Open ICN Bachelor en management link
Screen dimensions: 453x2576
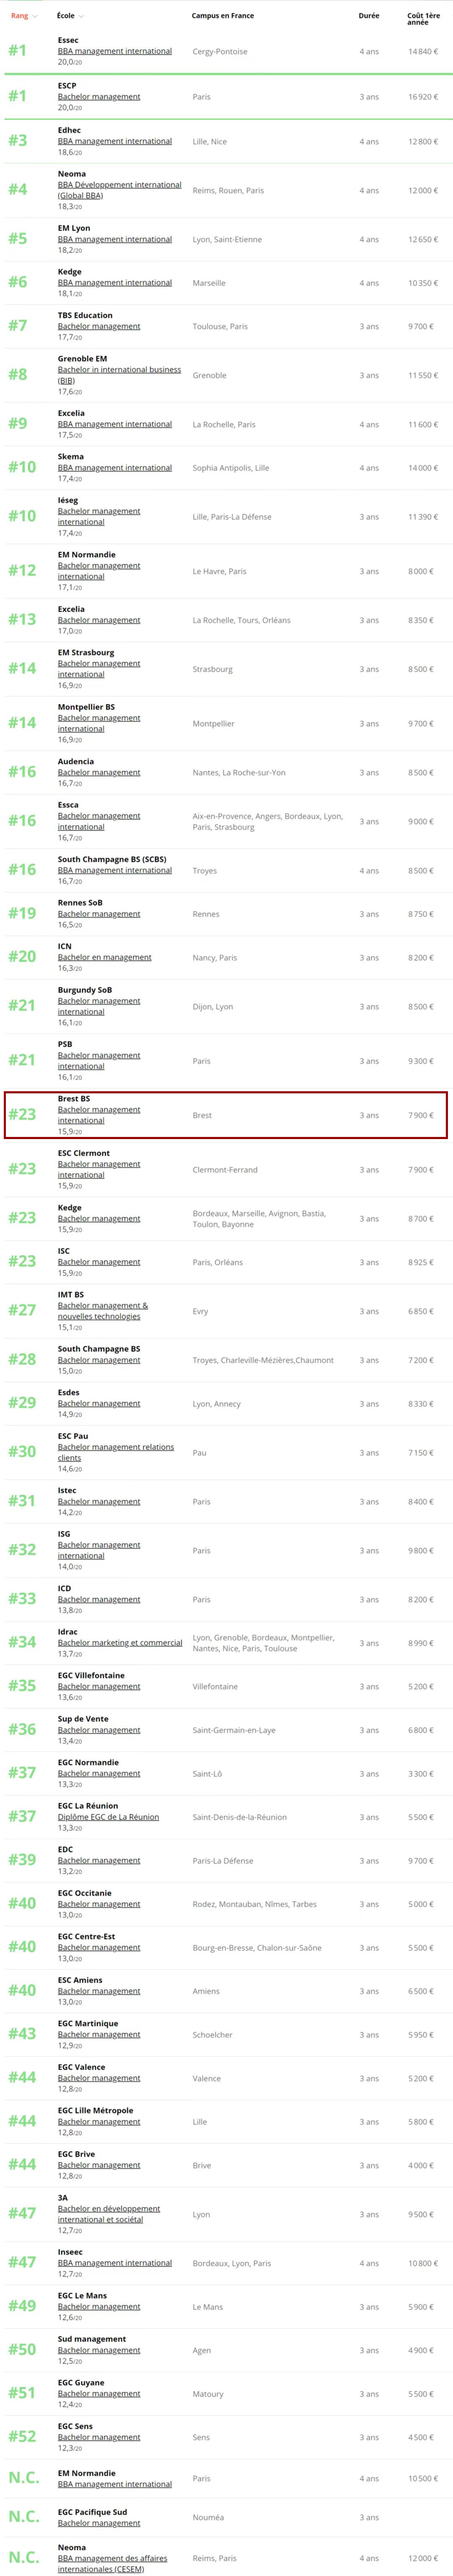(104, 957)
